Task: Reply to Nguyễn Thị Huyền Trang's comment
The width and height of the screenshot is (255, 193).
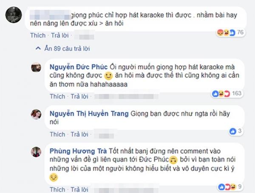Action: pos(79,134)
